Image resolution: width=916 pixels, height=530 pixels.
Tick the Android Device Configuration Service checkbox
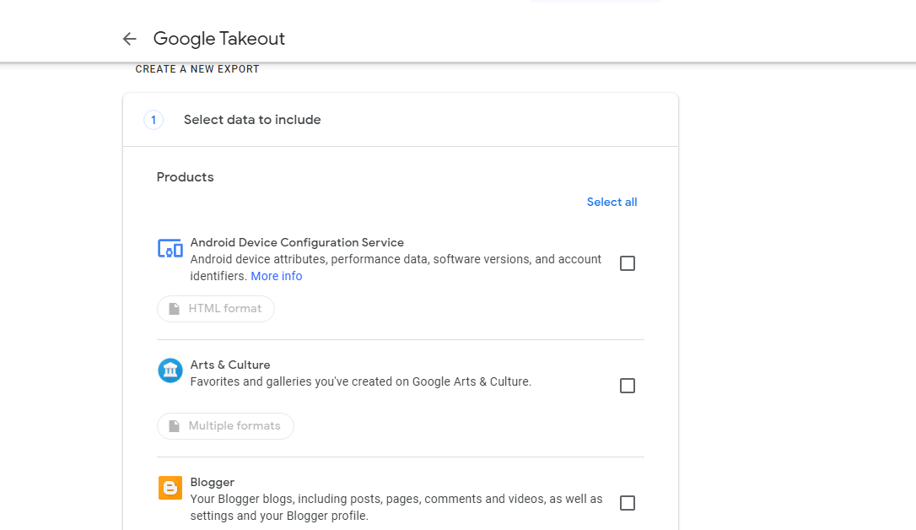coord(628,263)
